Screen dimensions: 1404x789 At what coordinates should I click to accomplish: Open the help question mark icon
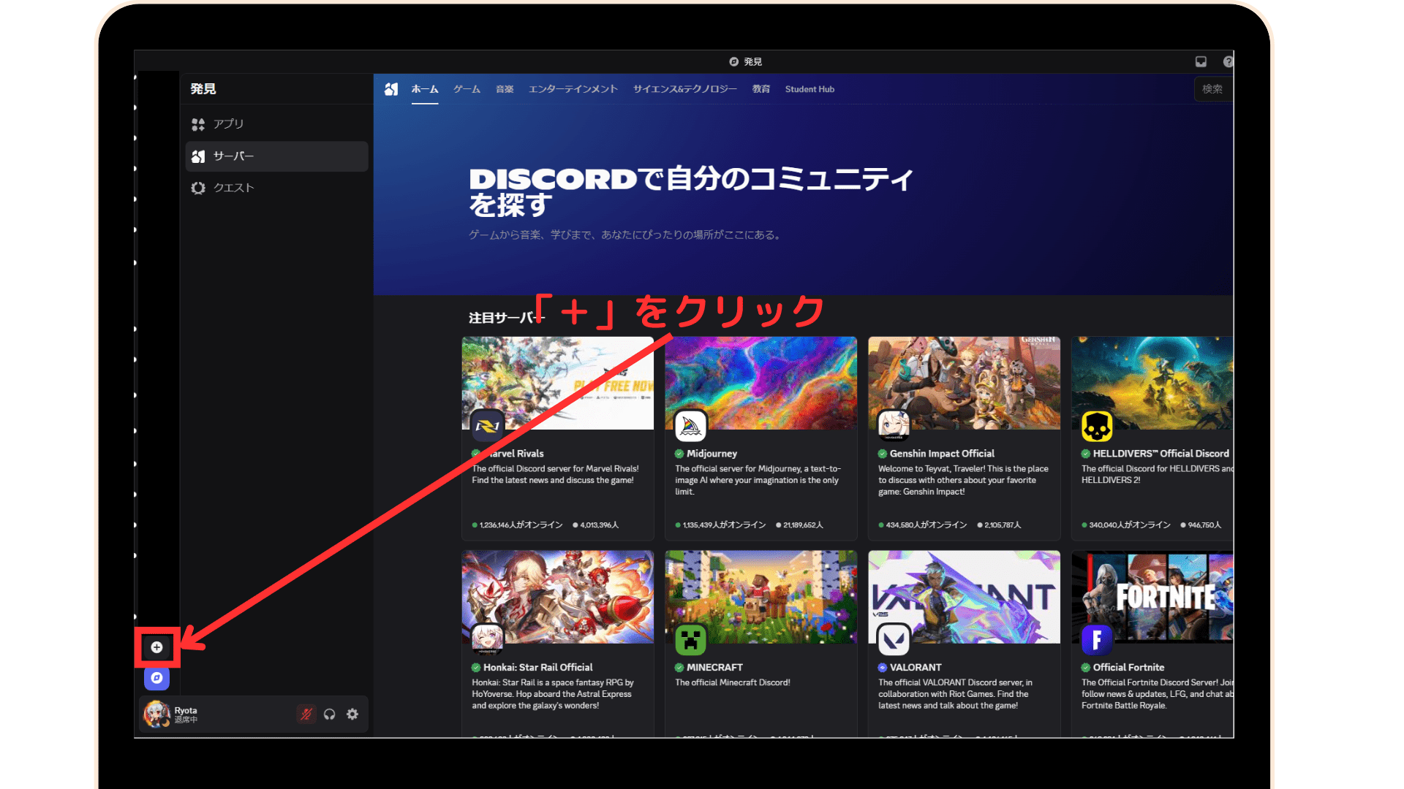pyautogui.click(x=1228, y=61)
